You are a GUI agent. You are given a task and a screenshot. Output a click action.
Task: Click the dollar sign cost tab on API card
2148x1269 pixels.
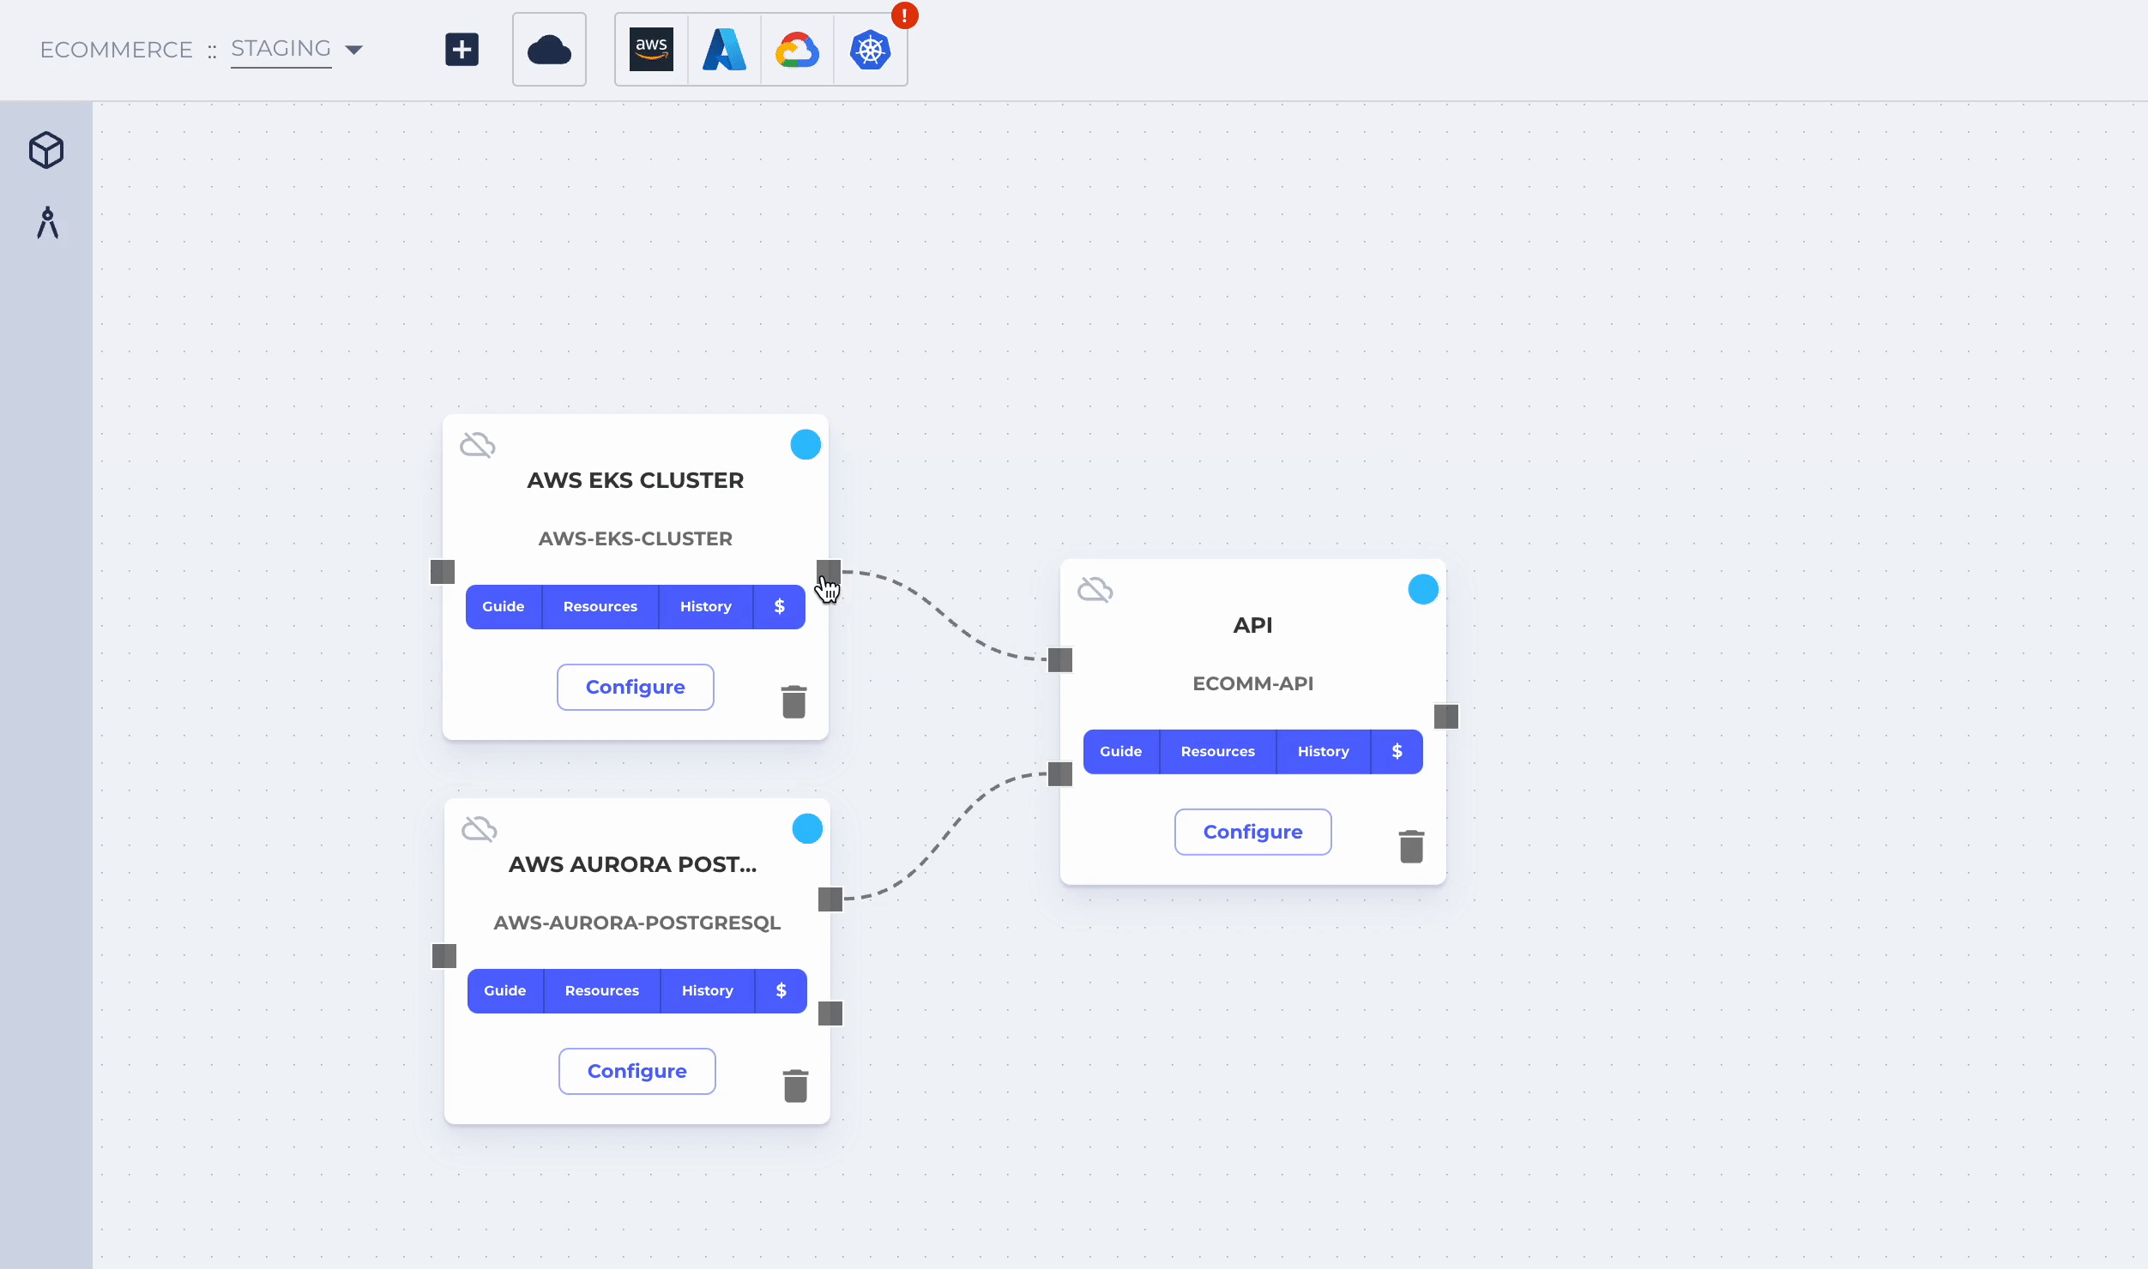pos(1396,751)
